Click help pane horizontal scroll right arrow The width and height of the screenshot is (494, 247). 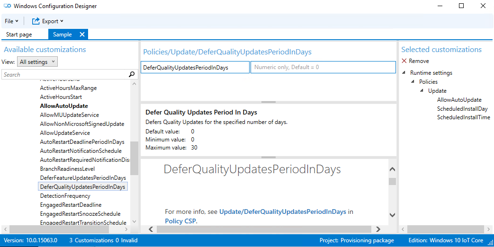tap(378, 229)
